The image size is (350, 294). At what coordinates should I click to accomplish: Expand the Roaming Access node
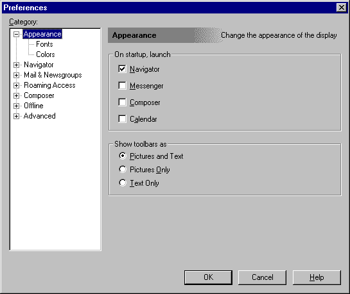[x=16, y=85]
